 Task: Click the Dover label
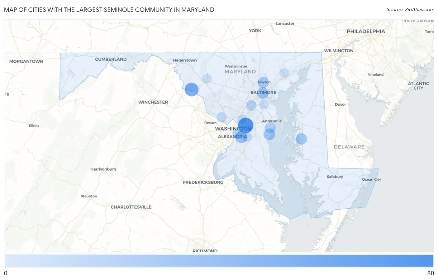coord(340,104)
